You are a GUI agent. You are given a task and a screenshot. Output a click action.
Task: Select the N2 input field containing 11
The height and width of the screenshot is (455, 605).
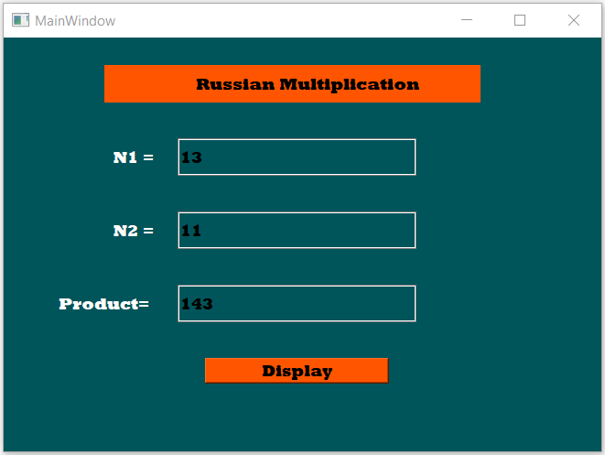(297, 231)
